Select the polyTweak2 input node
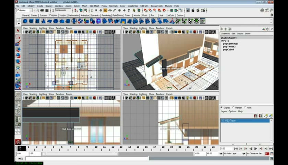288x165 pixels. [x=229, y=47]
